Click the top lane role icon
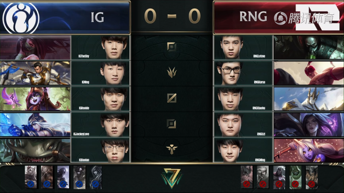 pyautogui.click(x=171, y=47)
